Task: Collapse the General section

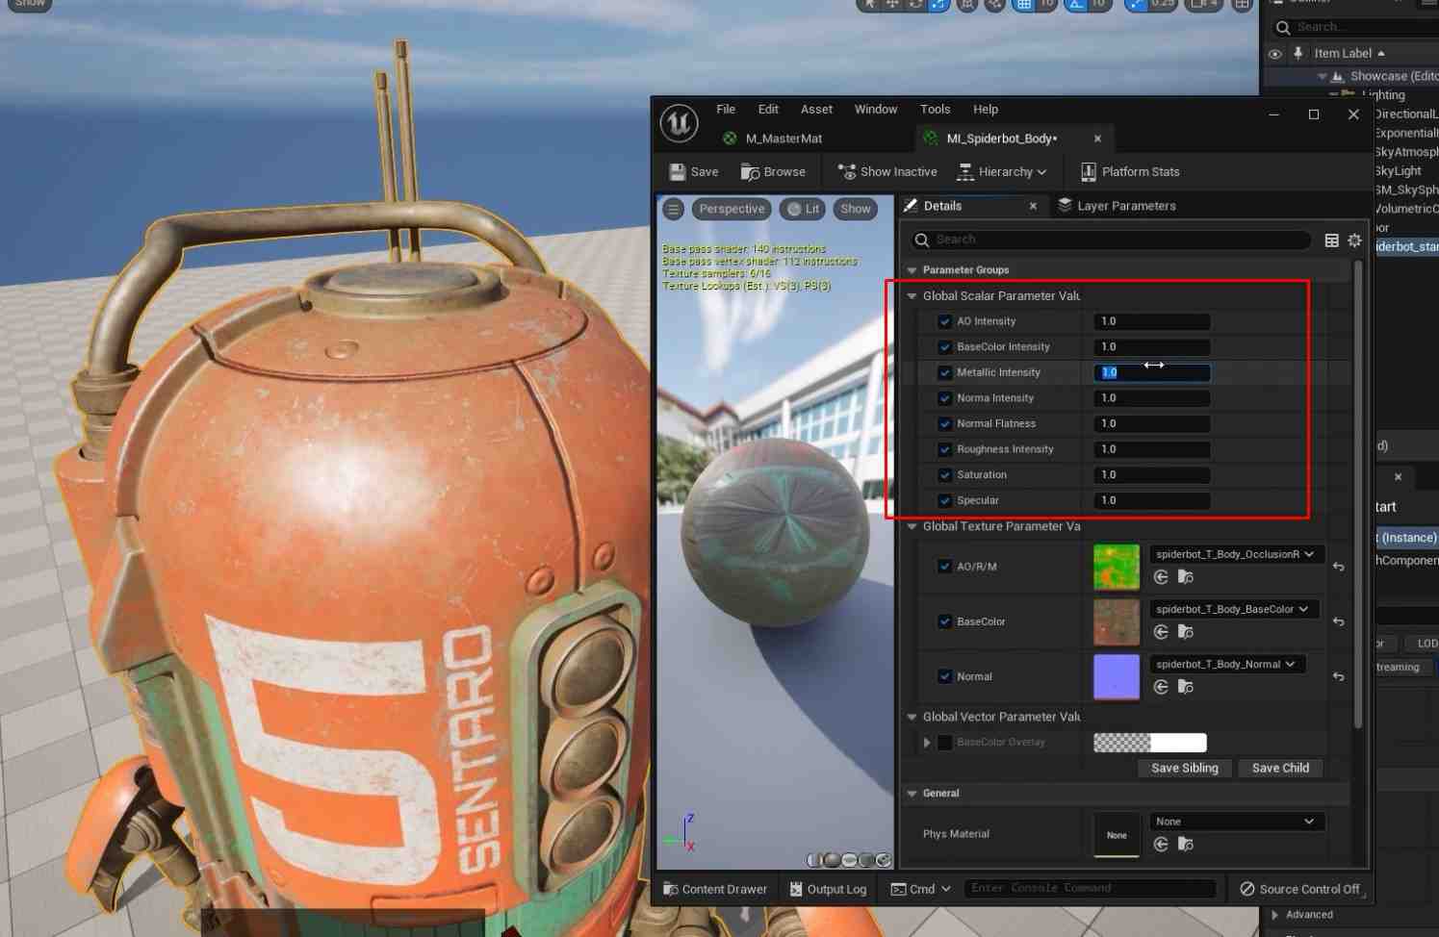Action: tap(912, 794)
